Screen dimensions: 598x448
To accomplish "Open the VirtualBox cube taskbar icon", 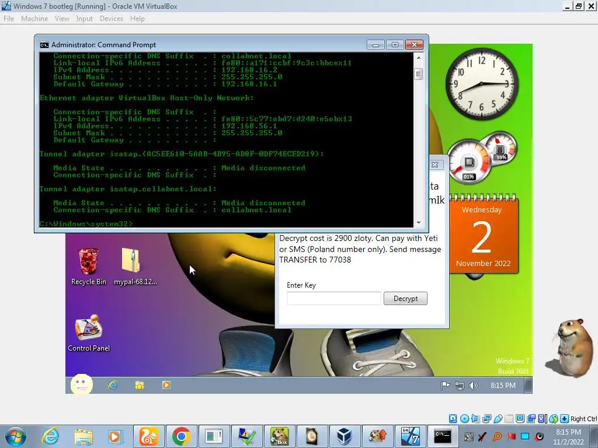I will click(x=345, y=436).
